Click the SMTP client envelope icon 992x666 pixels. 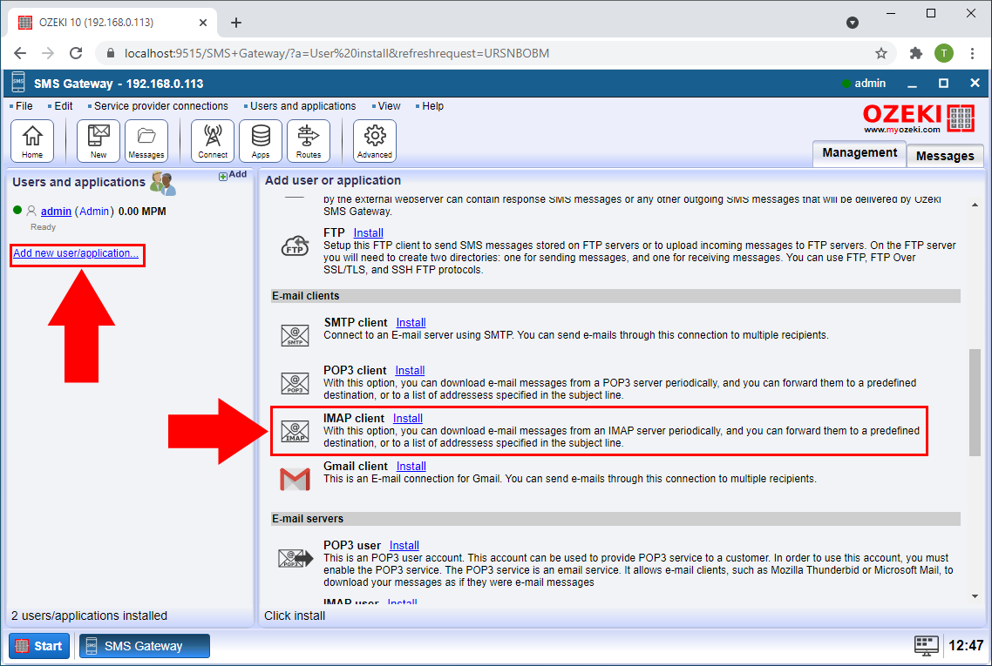pos(295,335)
